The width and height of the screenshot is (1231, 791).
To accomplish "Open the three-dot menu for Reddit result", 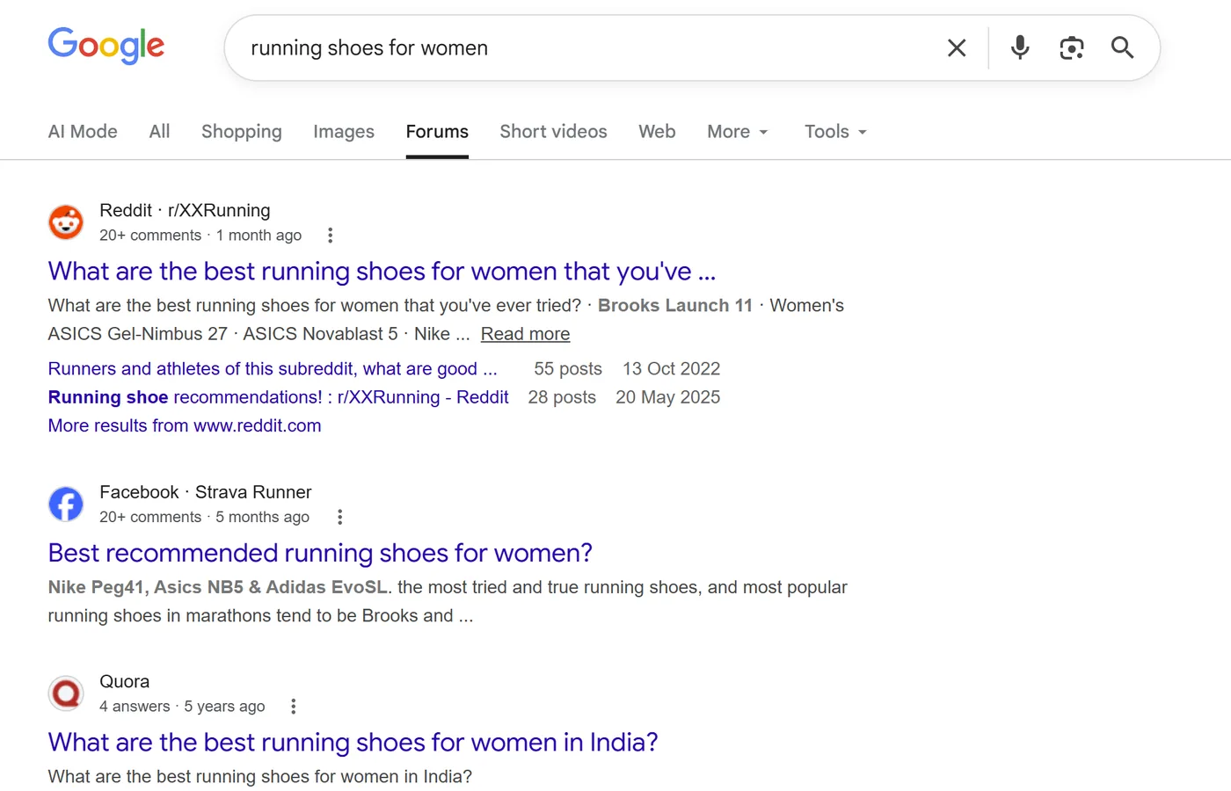I will click(x=330, y=236).
